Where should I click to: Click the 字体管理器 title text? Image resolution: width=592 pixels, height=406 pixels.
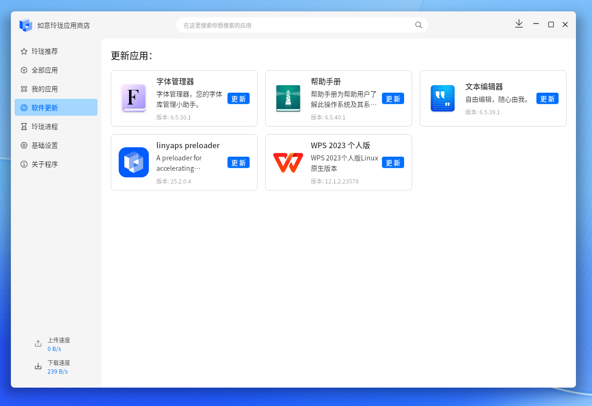[175, 81]
